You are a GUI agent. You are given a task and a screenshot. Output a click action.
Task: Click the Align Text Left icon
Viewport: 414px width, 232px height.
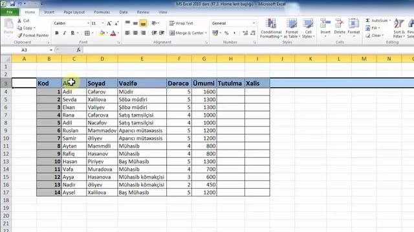(x=127, y=33)
